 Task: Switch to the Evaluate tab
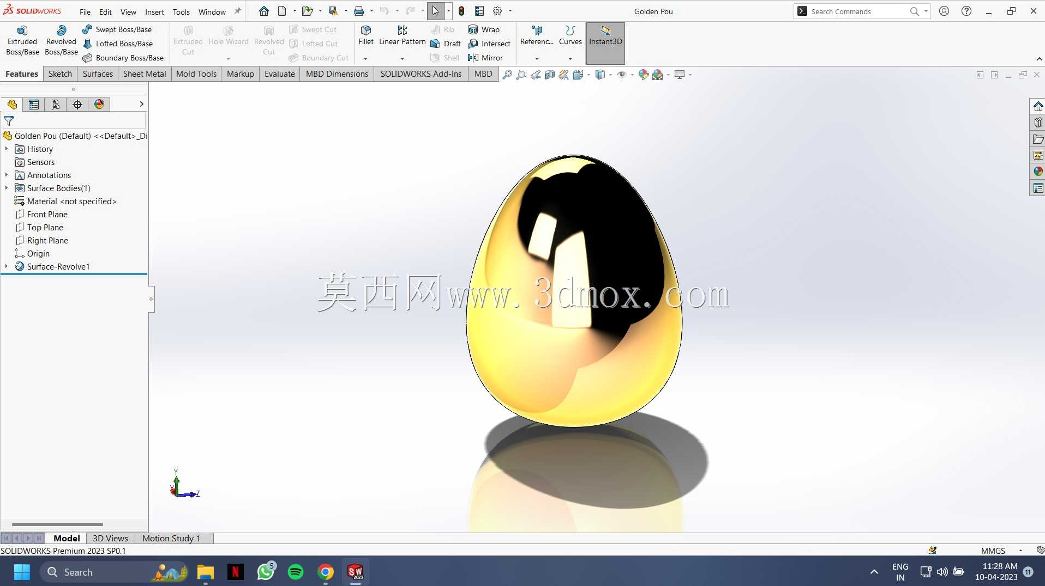279,74
